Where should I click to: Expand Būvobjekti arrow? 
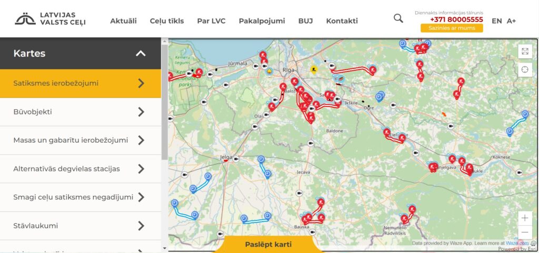coord(141,112)
